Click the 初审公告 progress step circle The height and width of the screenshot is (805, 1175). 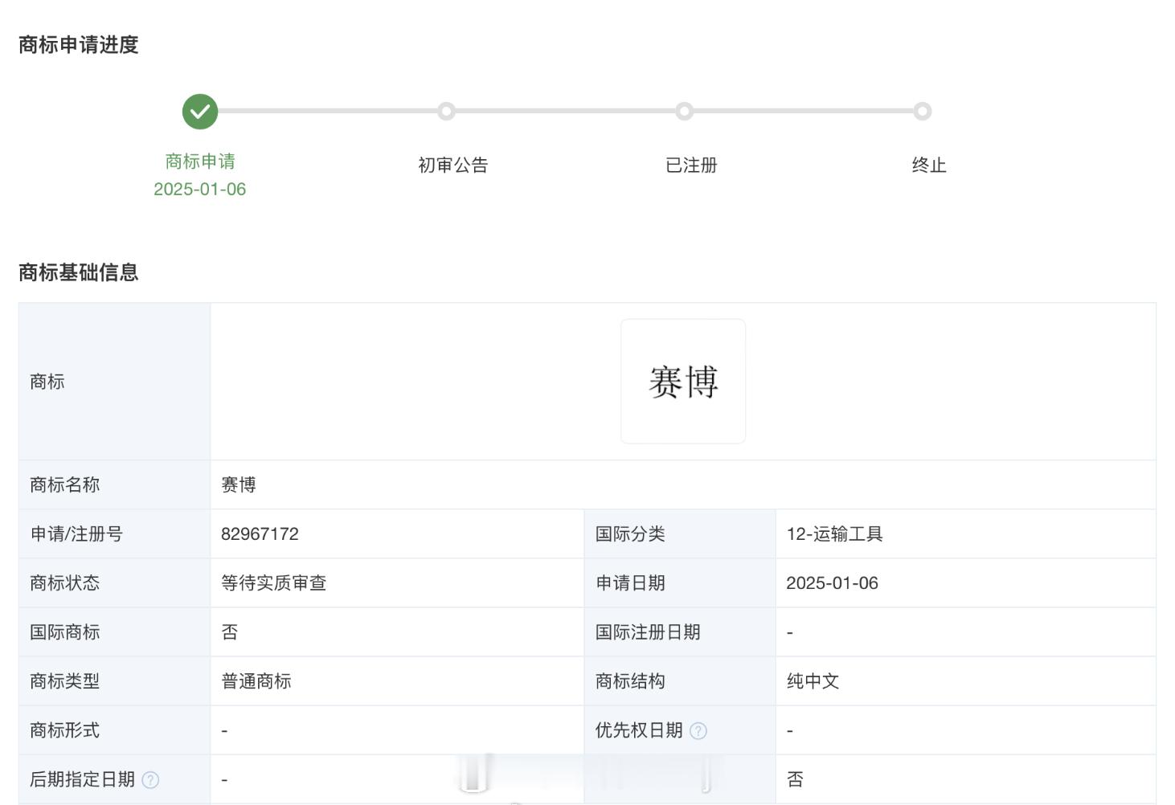(446, 112)
